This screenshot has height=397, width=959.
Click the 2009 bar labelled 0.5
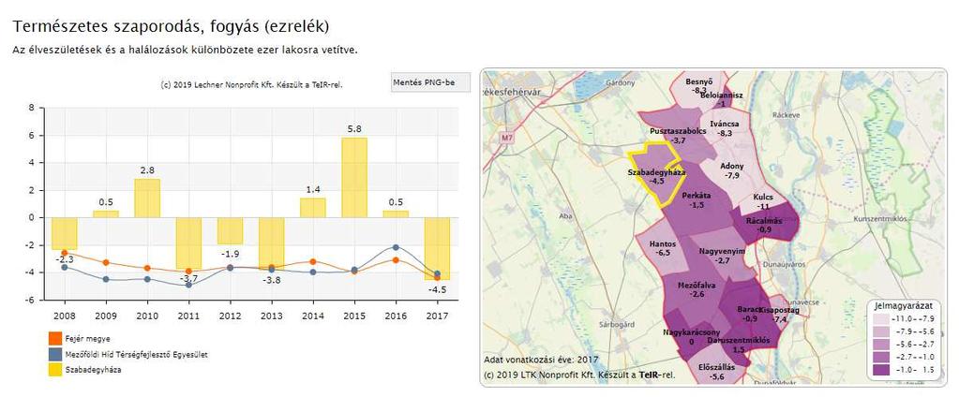106,213
